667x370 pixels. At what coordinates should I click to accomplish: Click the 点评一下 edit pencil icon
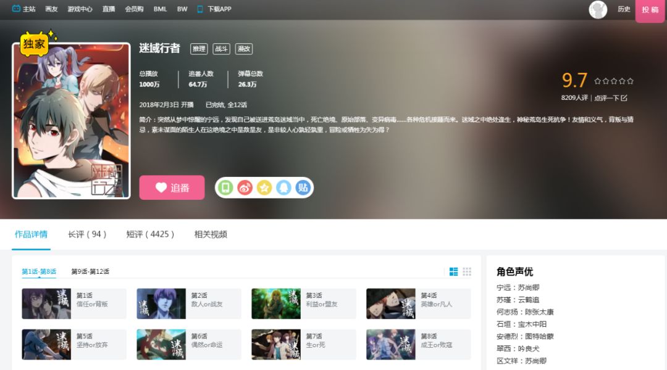624,98
